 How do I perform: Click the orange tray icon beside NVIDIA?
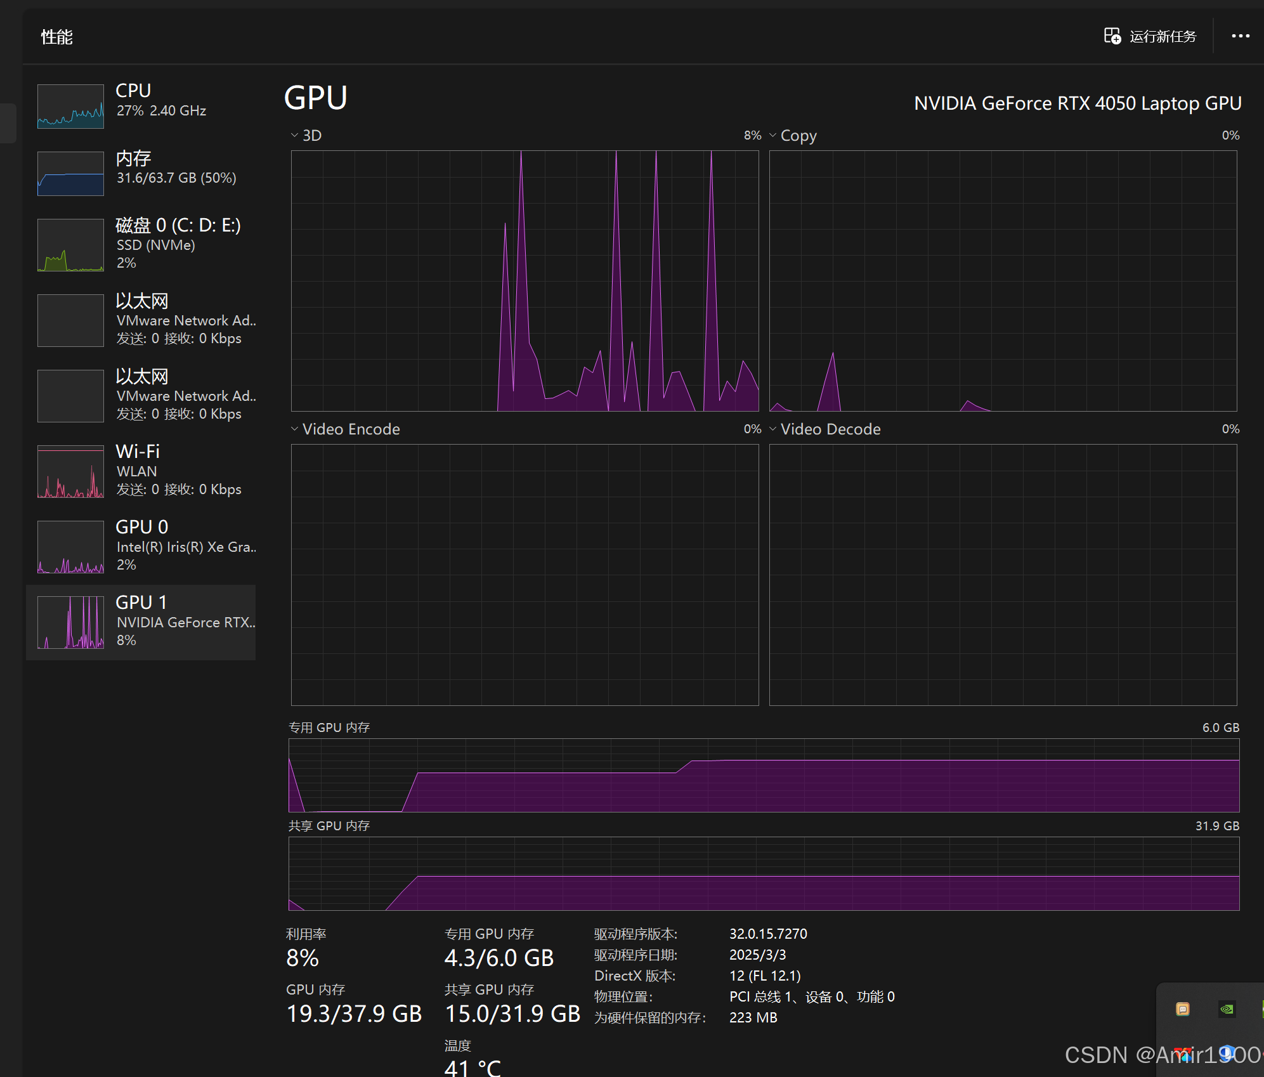pyautogui.click(x=1182, y=1009)
